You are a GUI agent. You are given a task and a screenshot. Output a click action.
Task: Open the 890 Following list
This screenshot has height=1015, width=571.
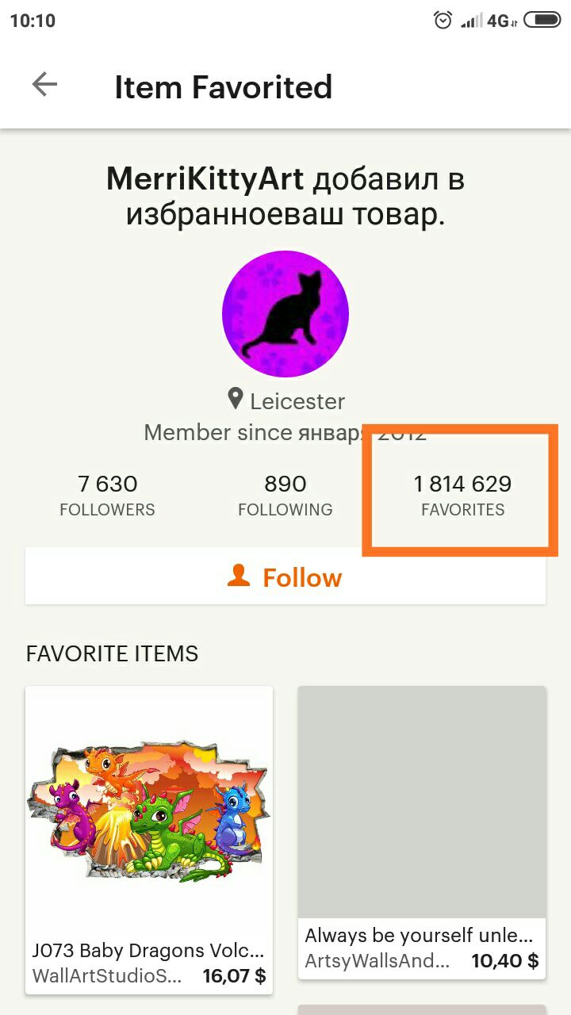click(285, 495)
